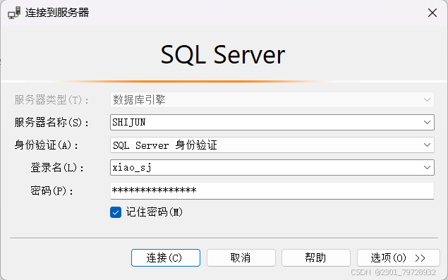Click the 数据库引擎 server type value

coord(139,99)
